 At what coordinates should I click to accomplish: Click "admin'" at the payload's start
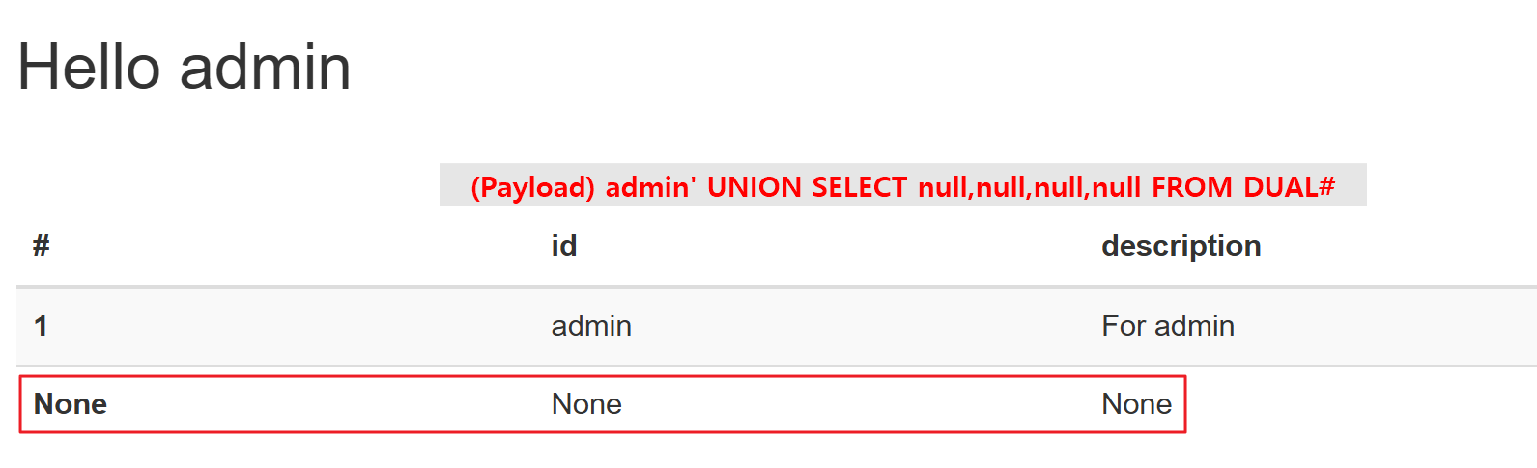point(650,186)
